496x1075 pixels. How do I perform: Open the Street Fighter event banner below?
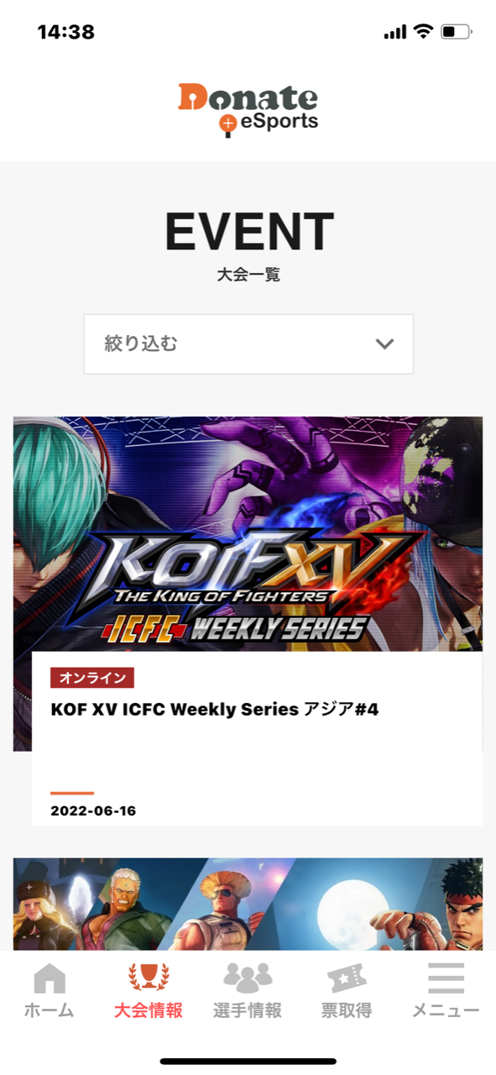click(248, 904)
